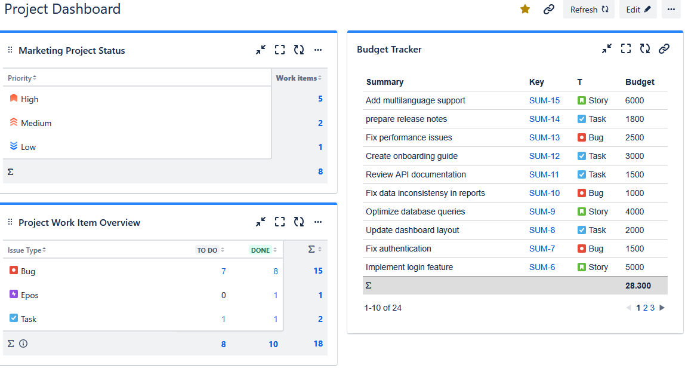685x368 pixels.
Task: Star this dashboard as favorite
Action: coord(525,9)
